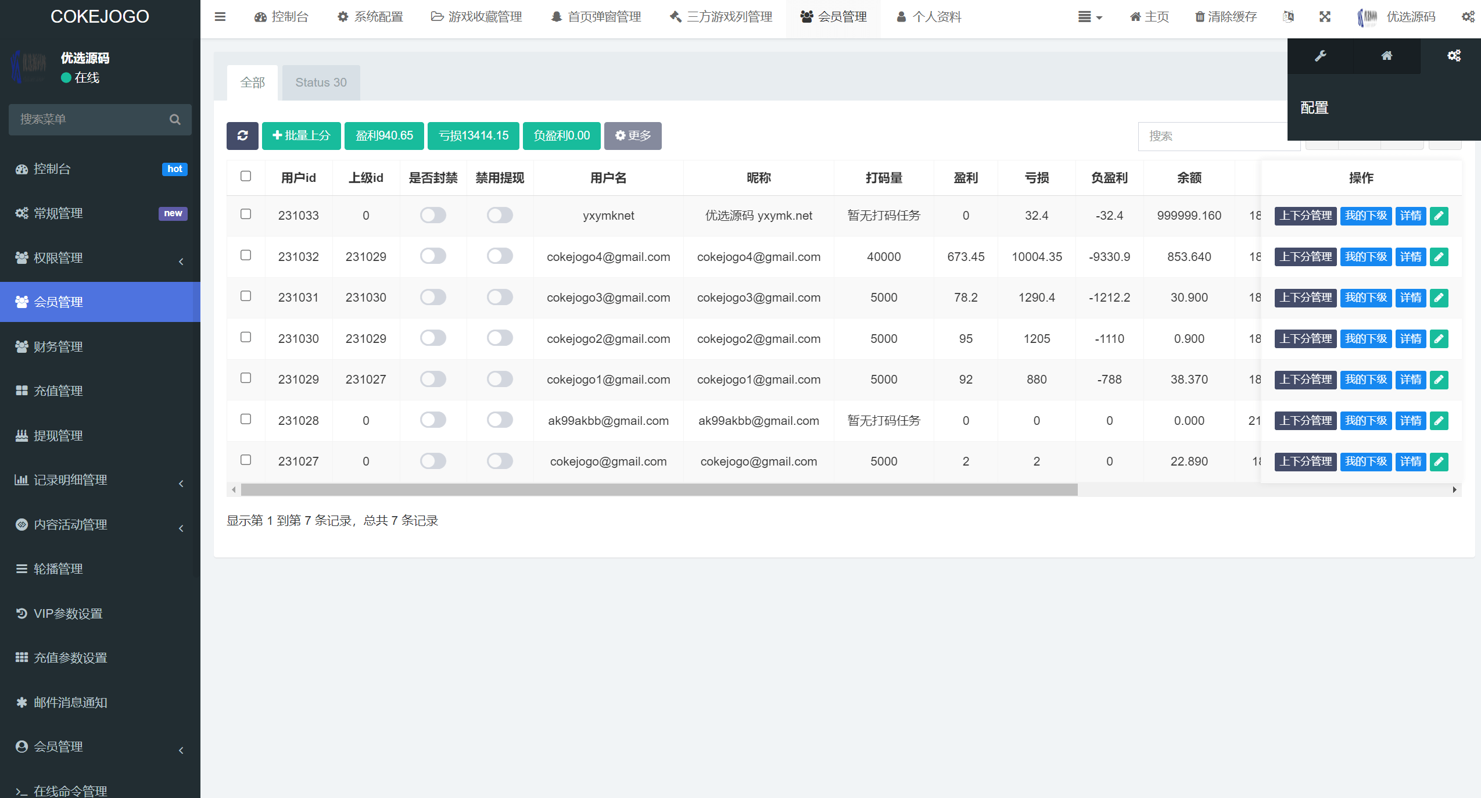Click the horizontal table scrollbar

pos(659,490)
